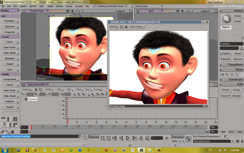Click Send Feedback link
244x153 pixels.
[215, 2]
